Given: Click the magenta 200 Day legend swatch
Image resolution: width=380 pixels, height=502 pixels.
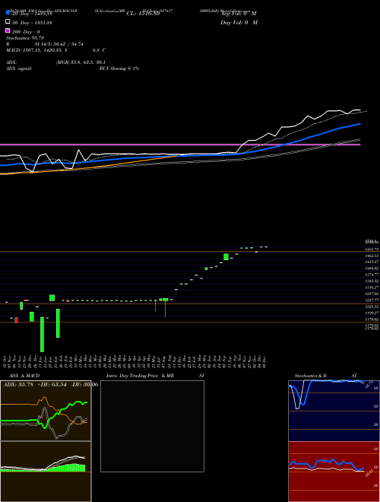Looking at the screenshot, I should tap(8, 31).
